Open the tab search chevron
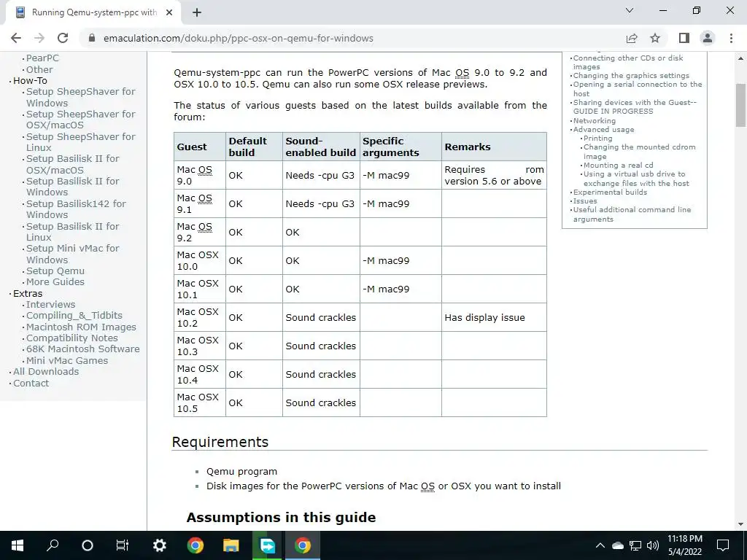747x560 pixels. 630,10
